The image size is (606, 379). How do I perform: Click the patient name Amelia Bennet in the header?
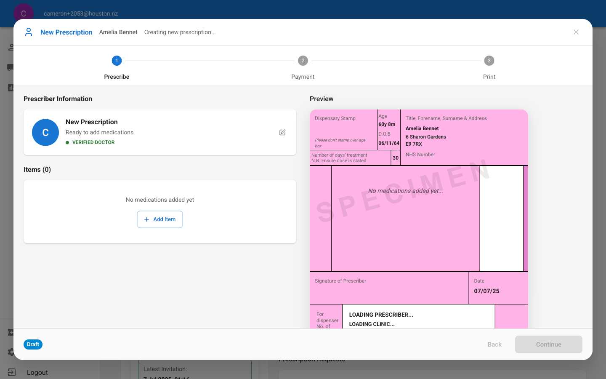[x=118, y=32]
